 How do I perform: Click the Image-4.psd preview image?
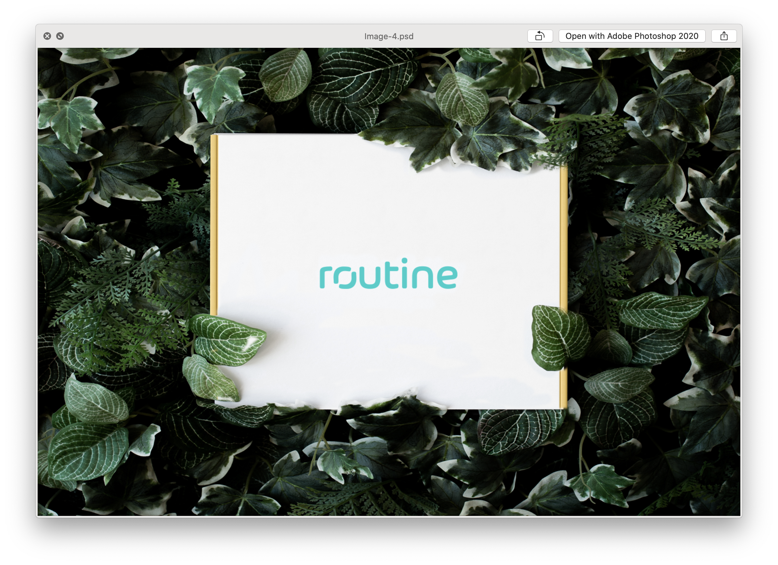(x=389, y=282)
